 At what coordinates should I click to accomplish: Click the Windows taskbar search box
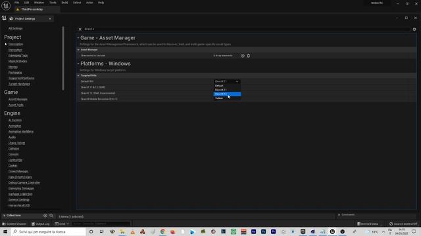coord(48,231)
